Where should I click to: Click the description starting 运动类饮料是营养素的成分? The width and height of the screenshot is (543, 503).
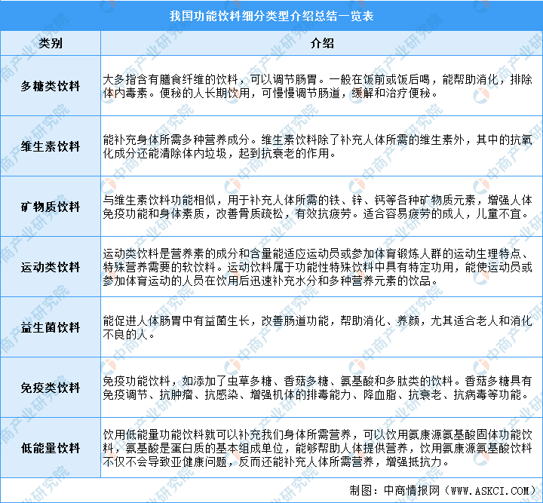coord(318,267)
